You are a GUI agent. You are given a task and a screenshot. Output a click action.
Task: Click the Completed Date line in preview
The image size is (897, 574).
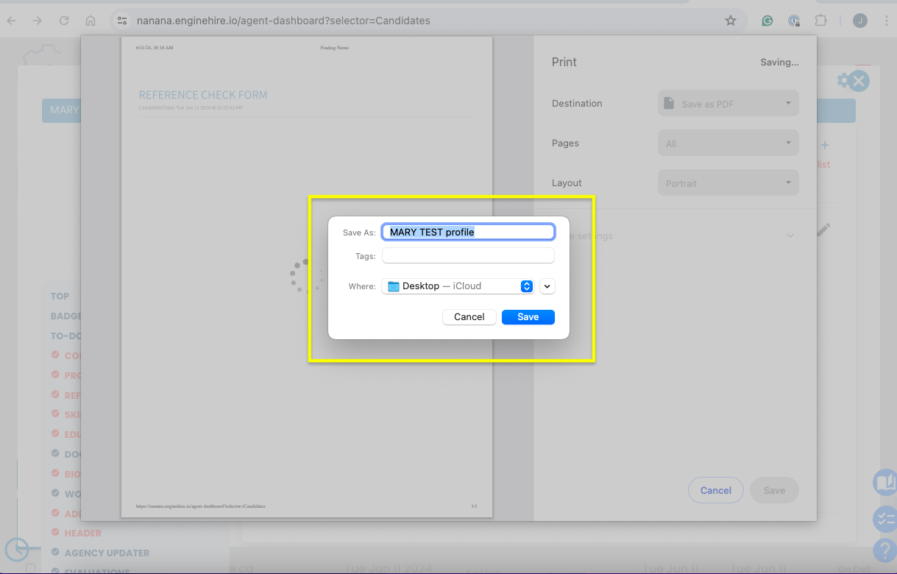click(191, 108)
